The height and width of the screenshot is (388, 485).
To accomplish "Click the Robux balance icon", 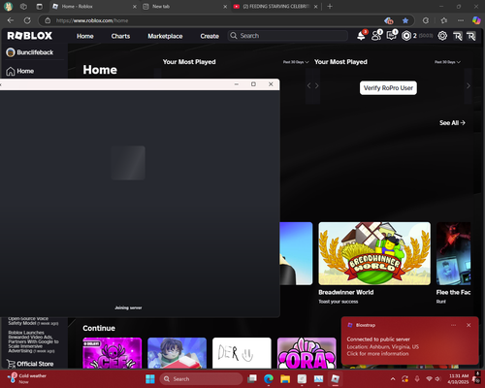I will point(406,36).
